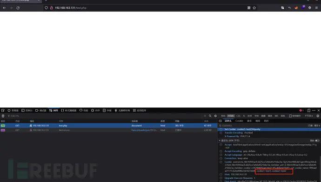Toggle Images (图像) request filter
Image resolution: width=321 pixels, height=182 pixels.
tap(263, 116)
